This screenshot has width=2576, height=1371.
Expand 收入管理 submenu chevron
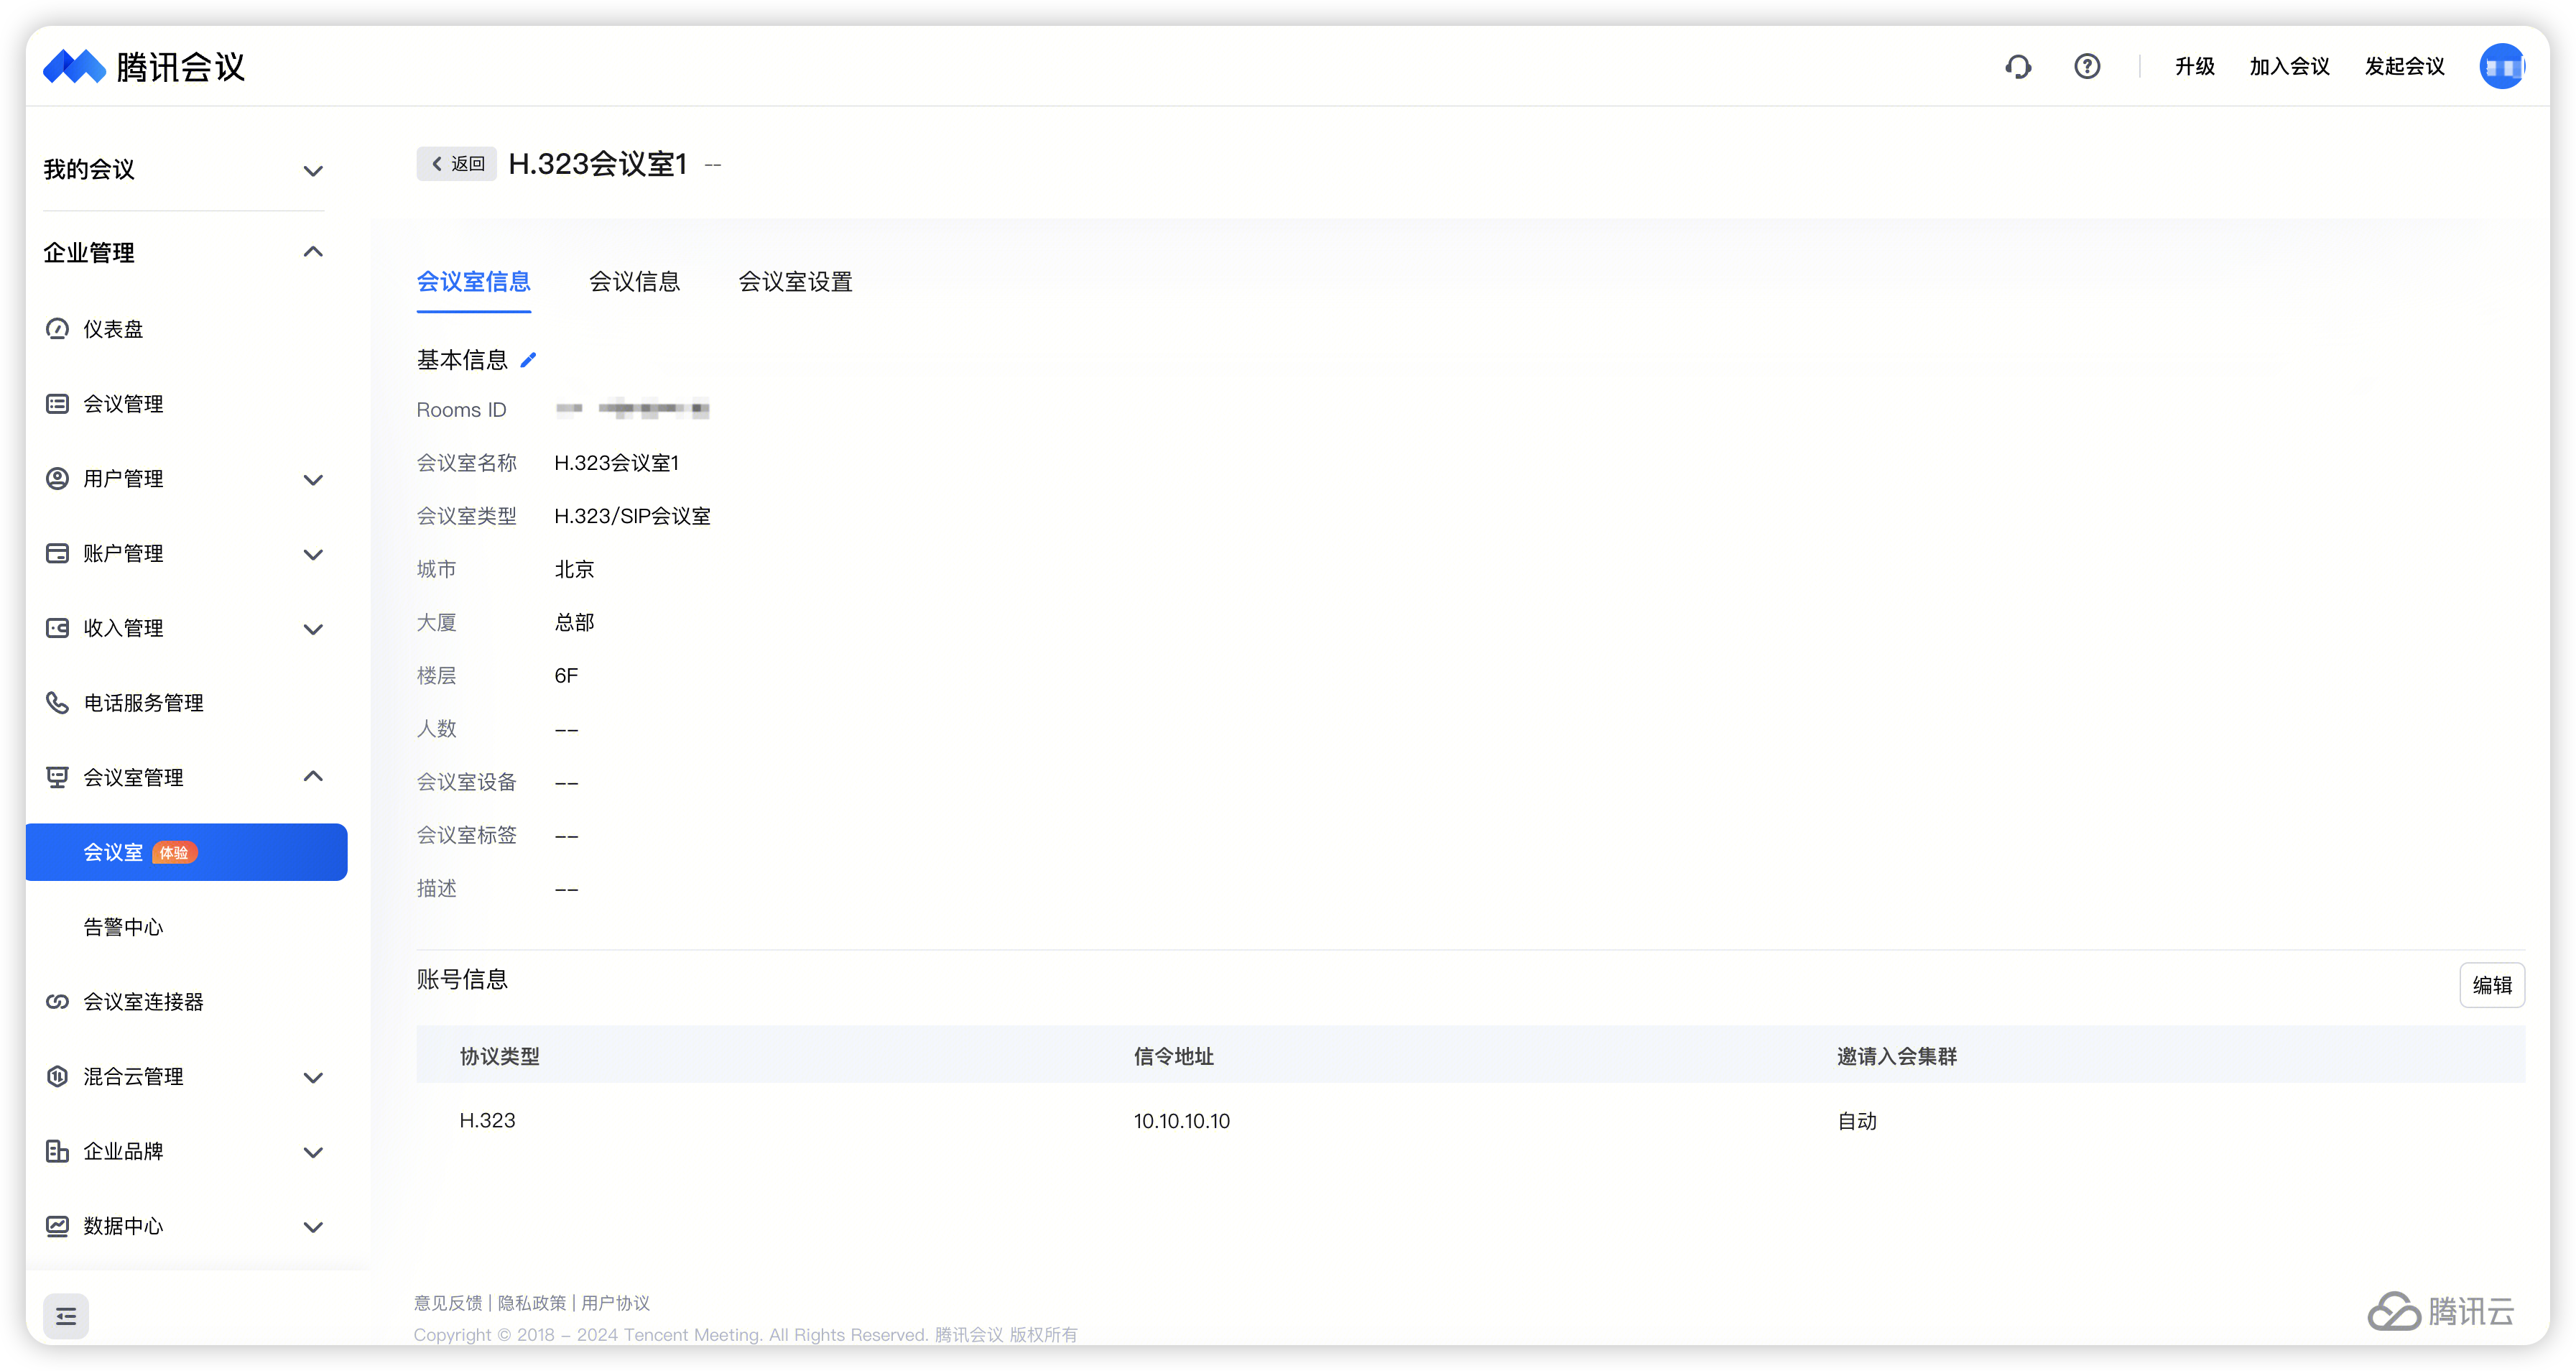pyautogui.click(x=313, y=629)
